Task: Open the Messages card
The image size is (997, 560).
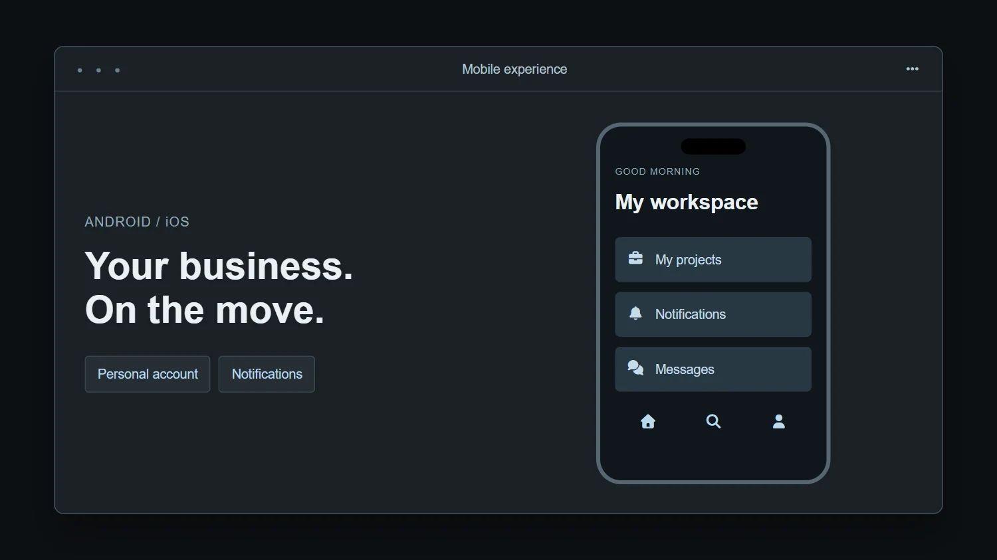Action: pos(713,369)
